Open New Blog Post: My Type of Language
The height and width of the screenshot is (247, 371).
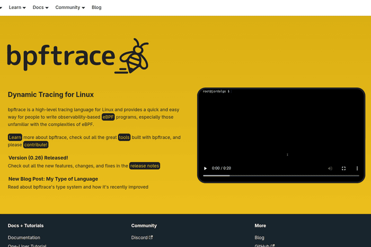point(53,179)
